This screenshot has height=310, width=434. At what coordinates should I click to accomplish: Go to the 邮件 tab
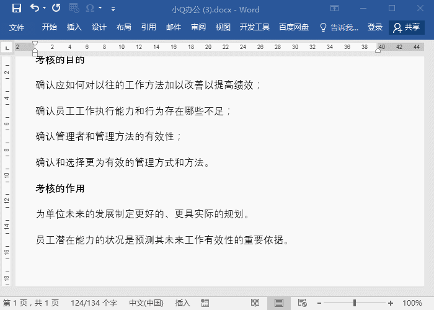(x=174, y=27)
